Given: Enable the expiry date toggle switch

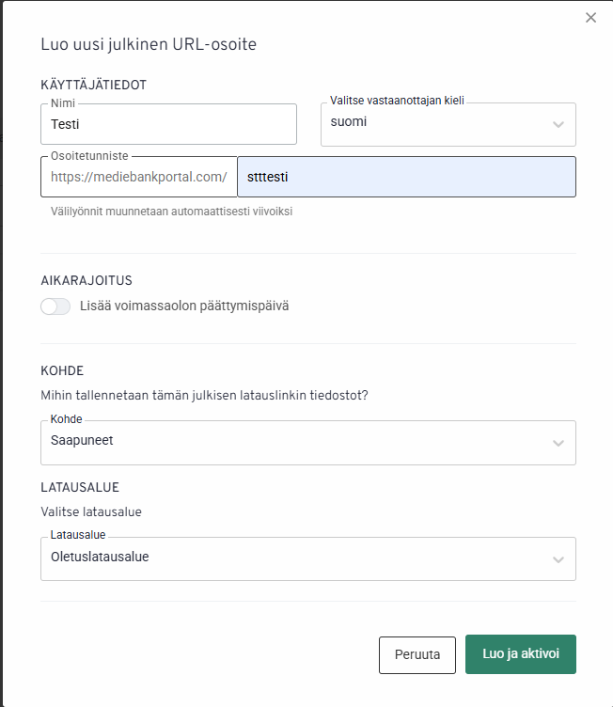Looking at the screenshot, I should point(55,306).
